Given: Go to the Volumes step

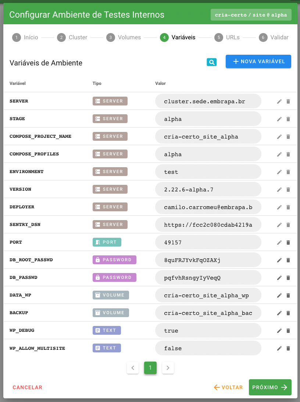Looking at the screenshot, I should 124,37.
